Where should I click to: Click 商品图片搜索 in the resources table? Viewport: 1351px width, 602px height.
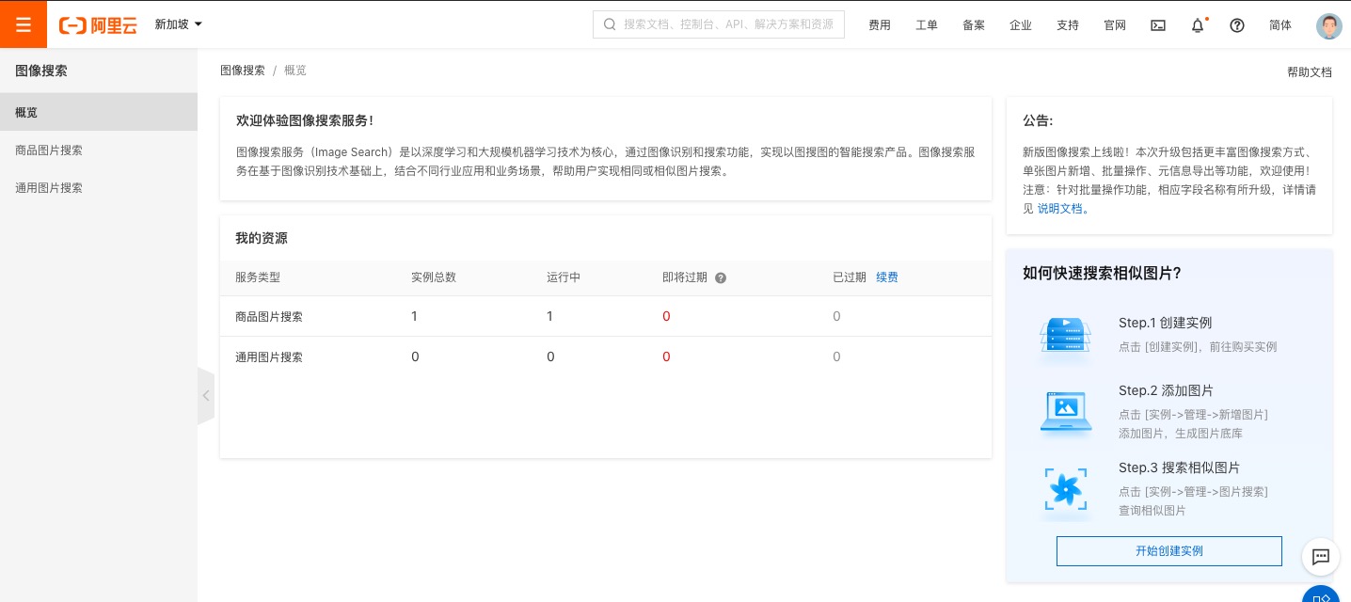pos(269,317)
